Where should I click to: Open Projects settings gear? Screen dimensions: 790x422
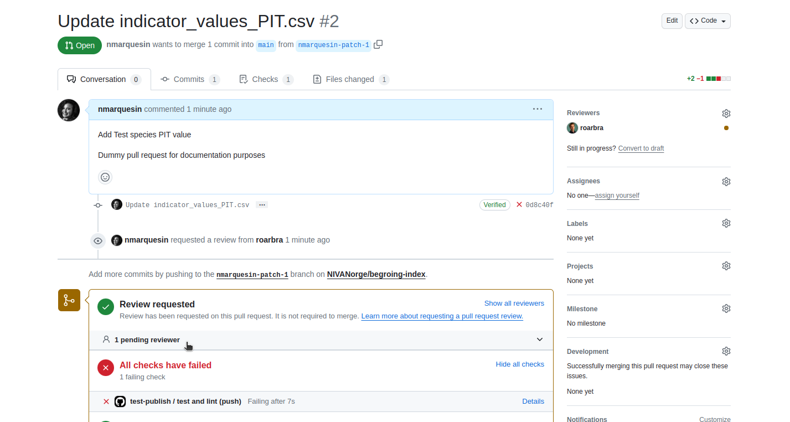pyautogui.click(x=726, y=266)
